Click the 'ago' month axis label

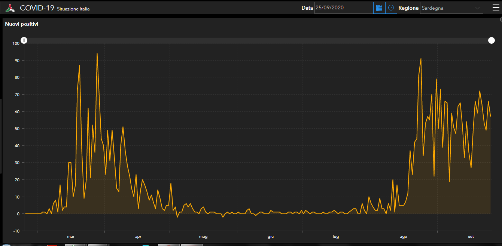click(403, 236)
